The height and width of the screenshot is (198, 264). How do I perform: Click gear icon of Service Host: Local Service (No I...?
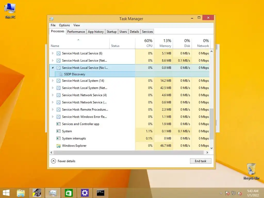click(x=59, y=68)
